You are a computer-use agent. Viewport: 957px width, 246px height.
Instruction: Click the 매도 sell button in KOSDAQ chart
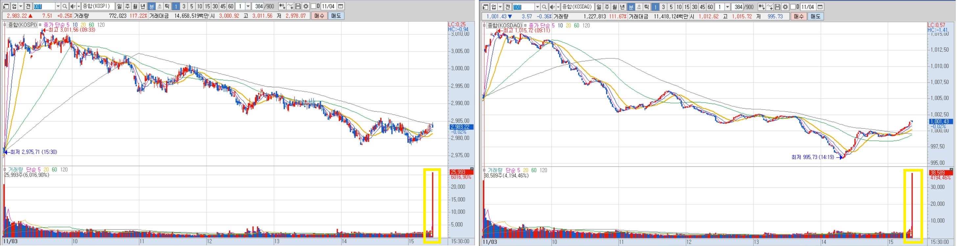pos(816,16)
